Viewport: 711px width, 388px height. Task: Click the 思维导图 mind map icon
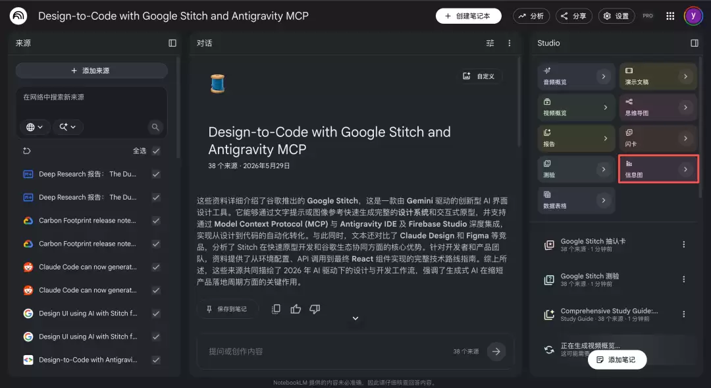click(x=629, y=101)
